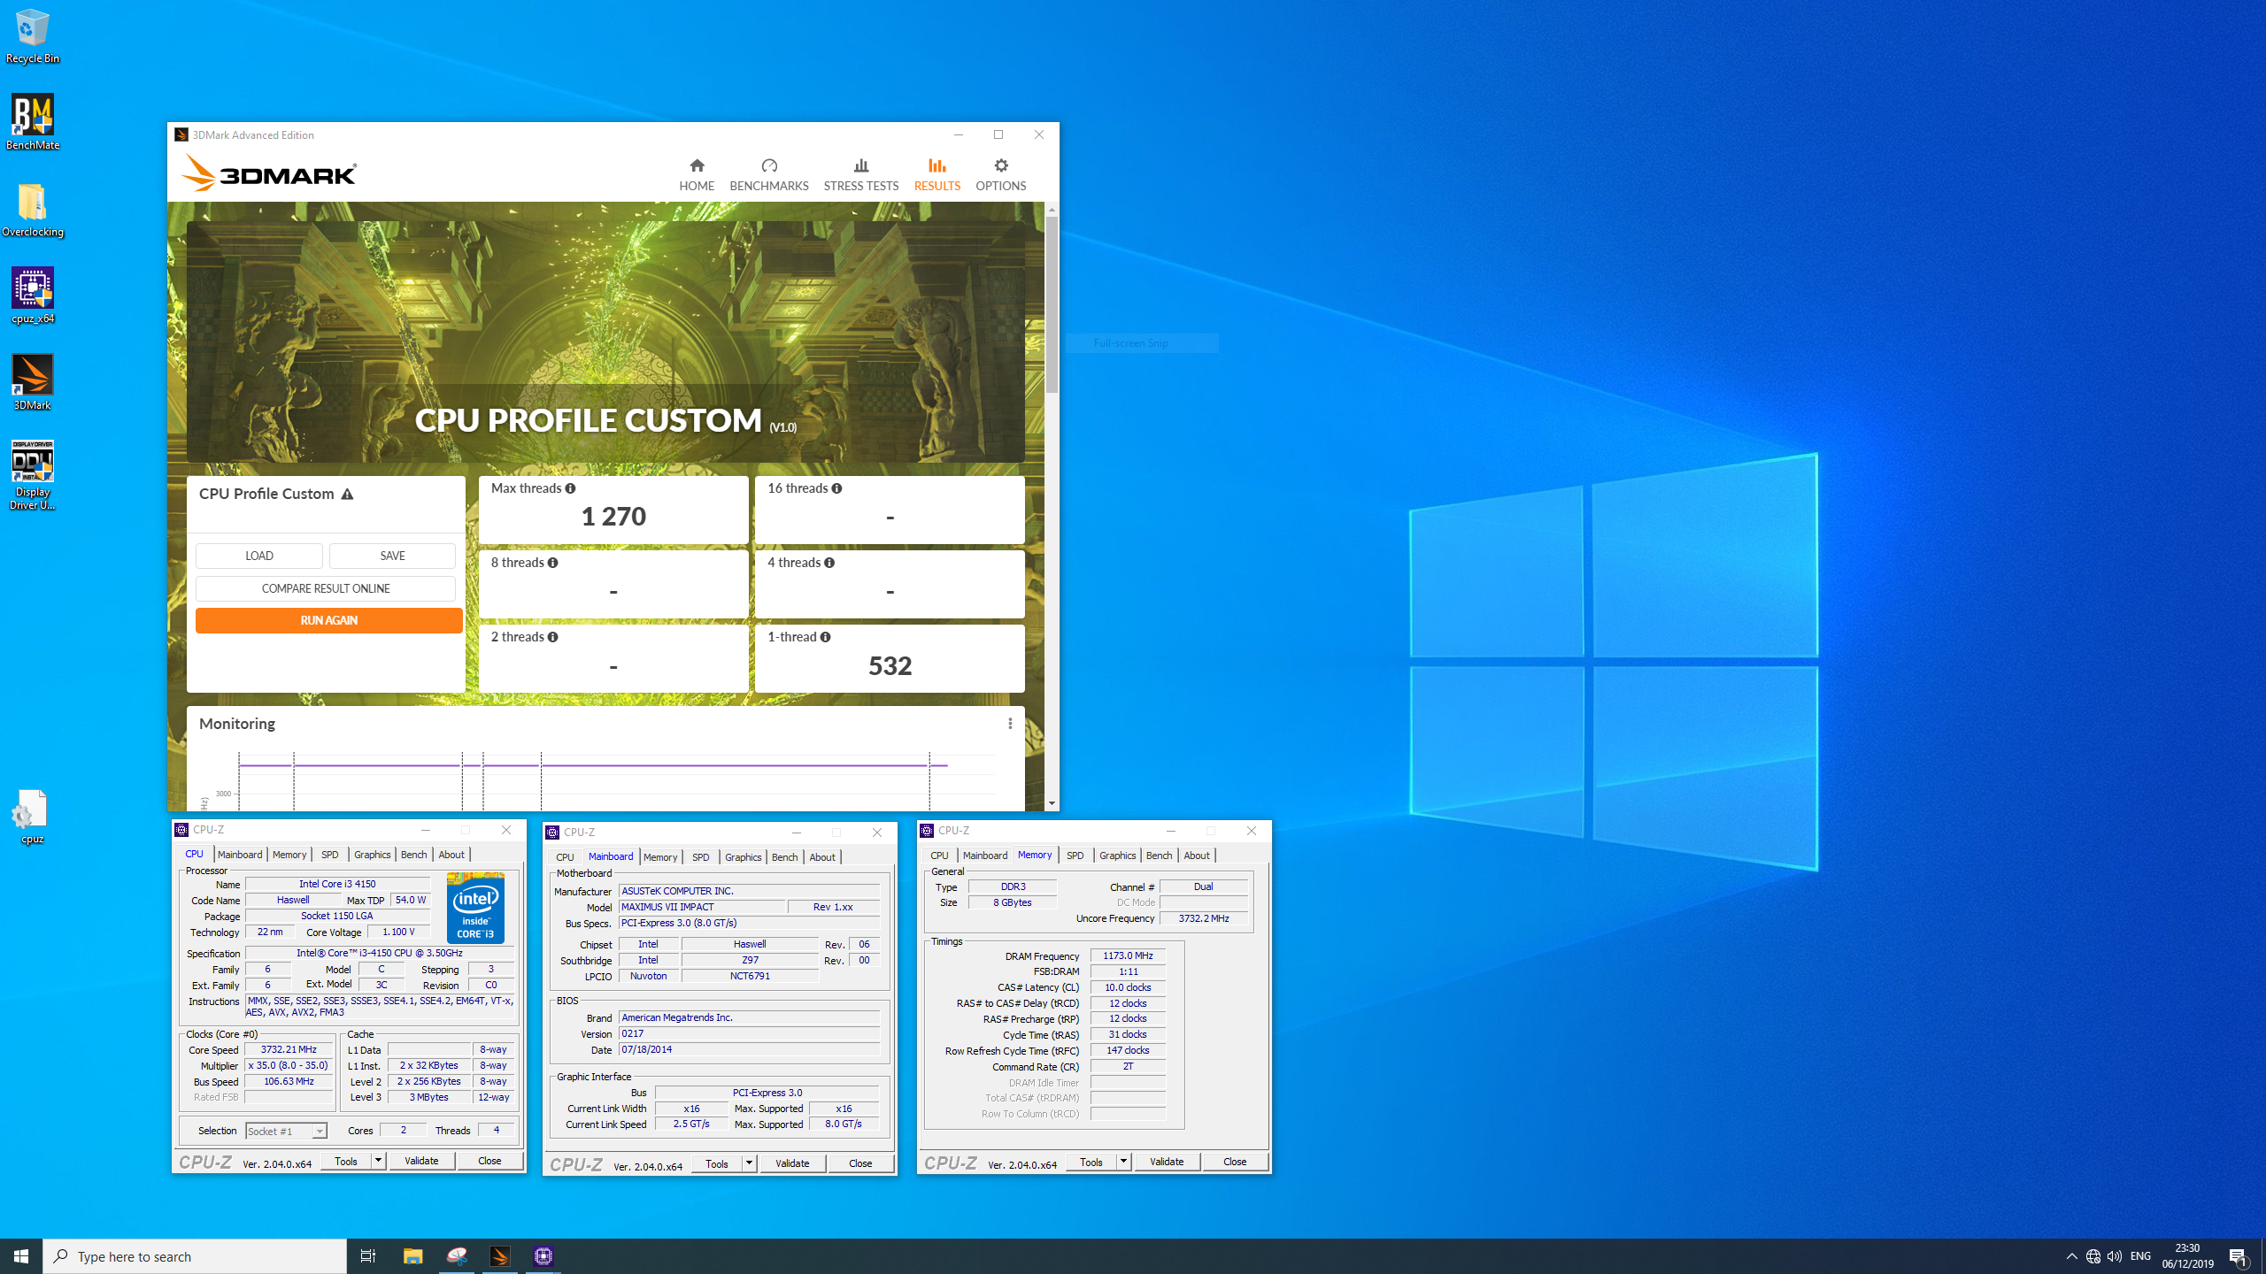Open 3DMark OPTIONS gear
The height and width of the screenshot is (1274, 2266).
point(1001,174)
